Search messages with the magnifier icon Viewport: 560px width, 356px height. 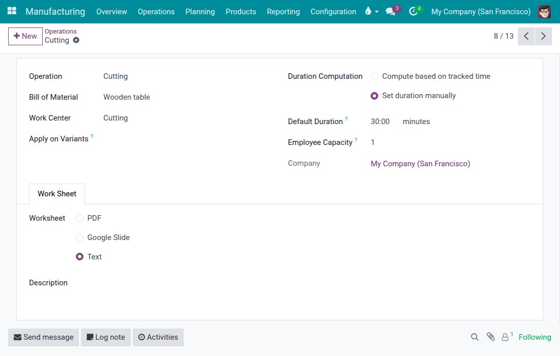(474, 337)
